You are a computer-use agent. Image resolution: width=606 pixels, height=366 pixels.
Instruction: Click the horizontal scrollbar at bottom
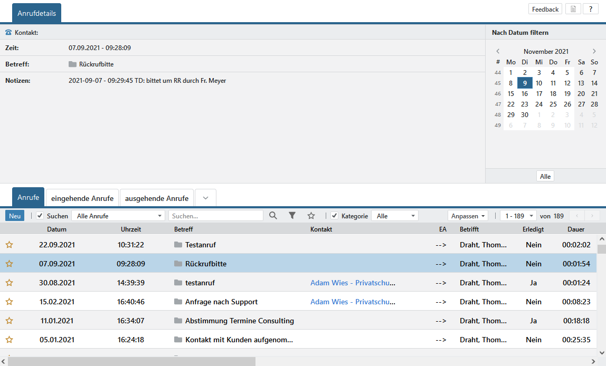(132, 361)
